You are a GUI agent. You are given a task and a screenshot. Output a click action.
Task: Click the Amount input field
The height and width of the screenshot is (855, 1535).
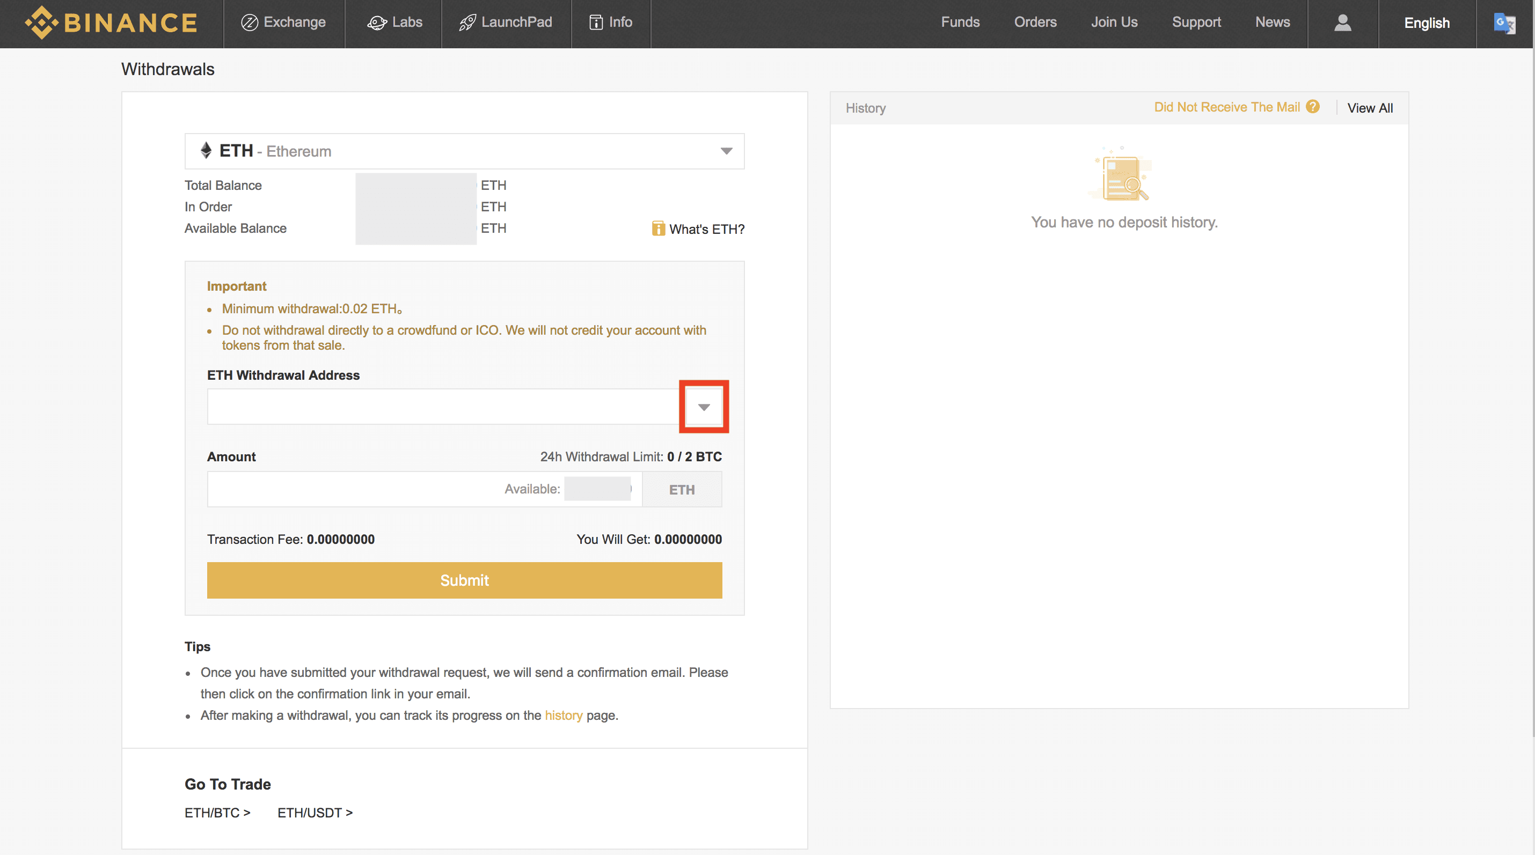pyautogui.click(x=352, y=489)
